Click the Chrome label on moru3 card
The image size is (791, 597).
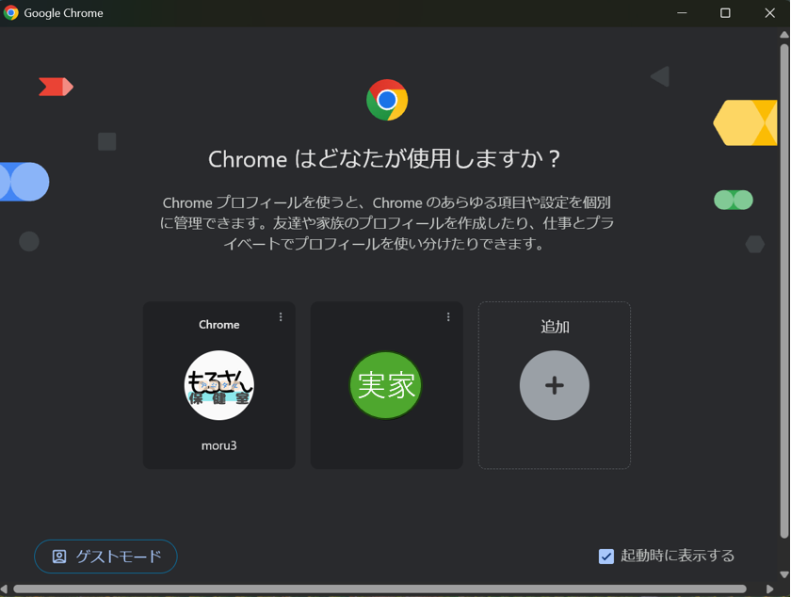click(218, 325)
